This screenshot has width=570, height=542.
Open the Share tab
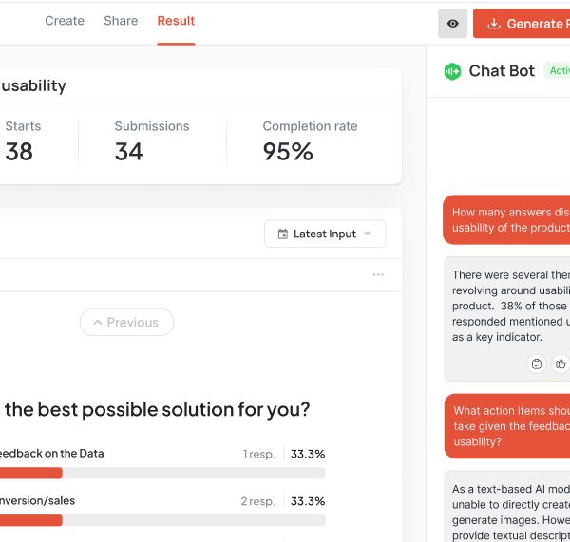coord(121,21)
